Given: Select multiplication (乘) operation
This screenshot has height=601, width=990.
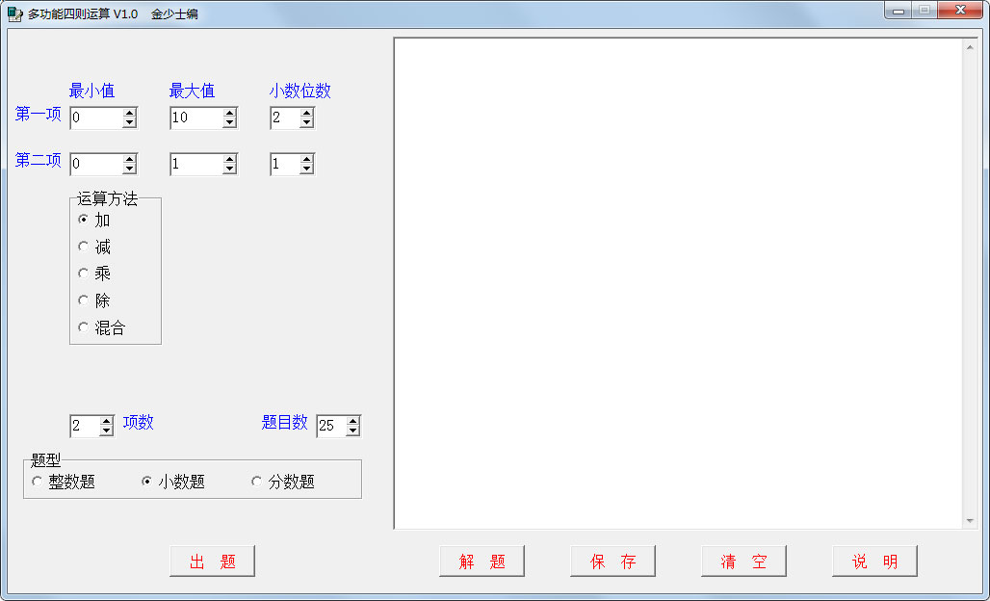Looking at the screenshot, I should pyautogui.click(x=84, y=274).
